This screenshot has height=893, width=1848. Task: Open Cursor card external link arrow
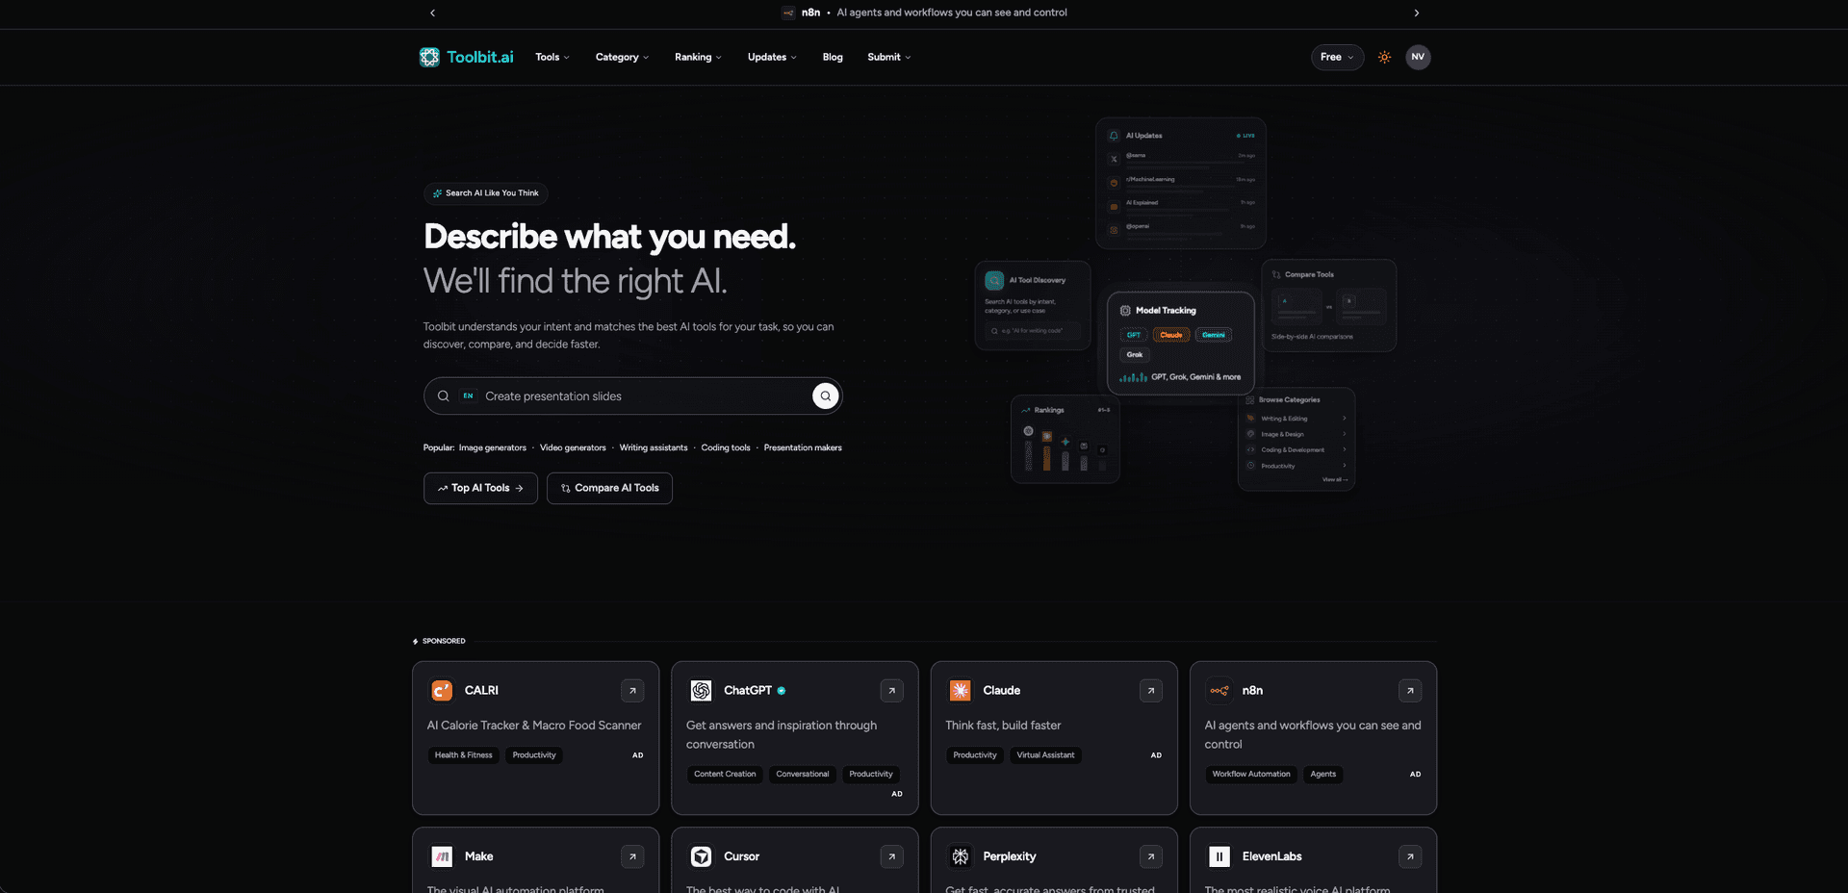click(892, 856)
